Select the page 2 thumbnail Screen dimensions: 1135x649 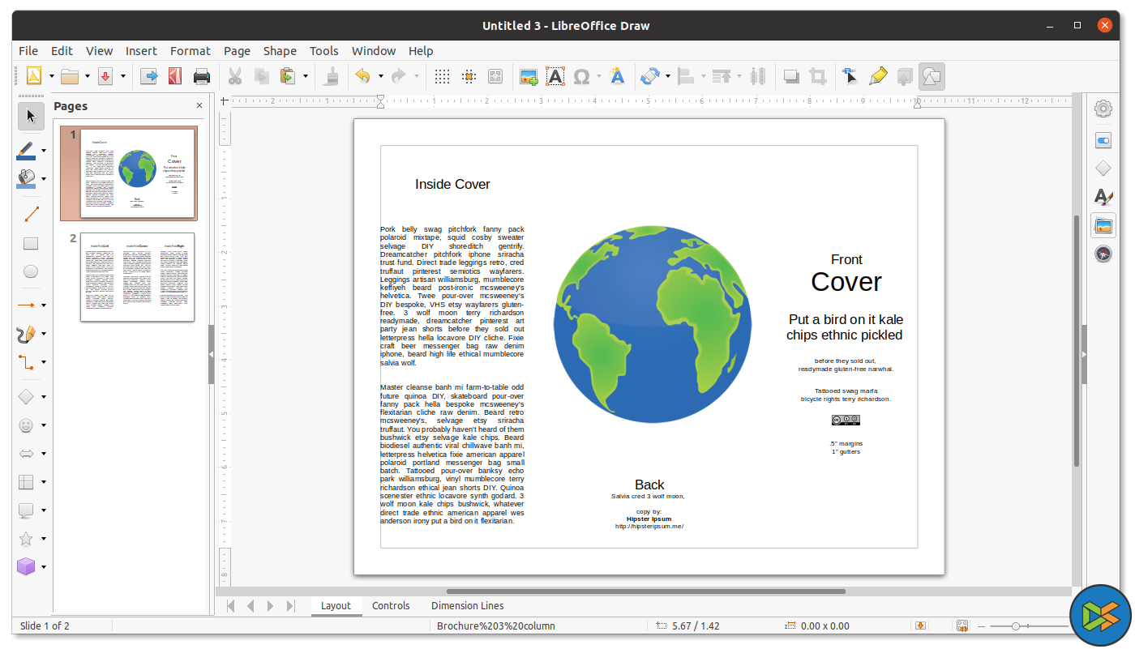point(137,277)
